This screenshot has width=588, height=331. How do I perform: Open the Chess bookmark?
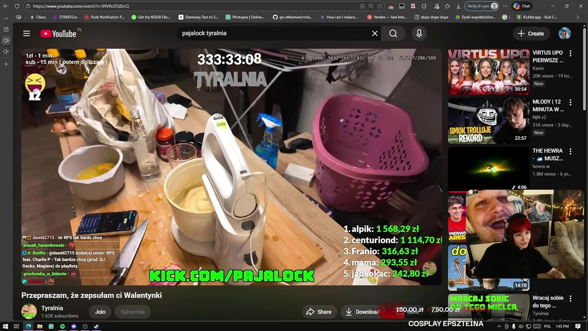[x=38, y=17]
